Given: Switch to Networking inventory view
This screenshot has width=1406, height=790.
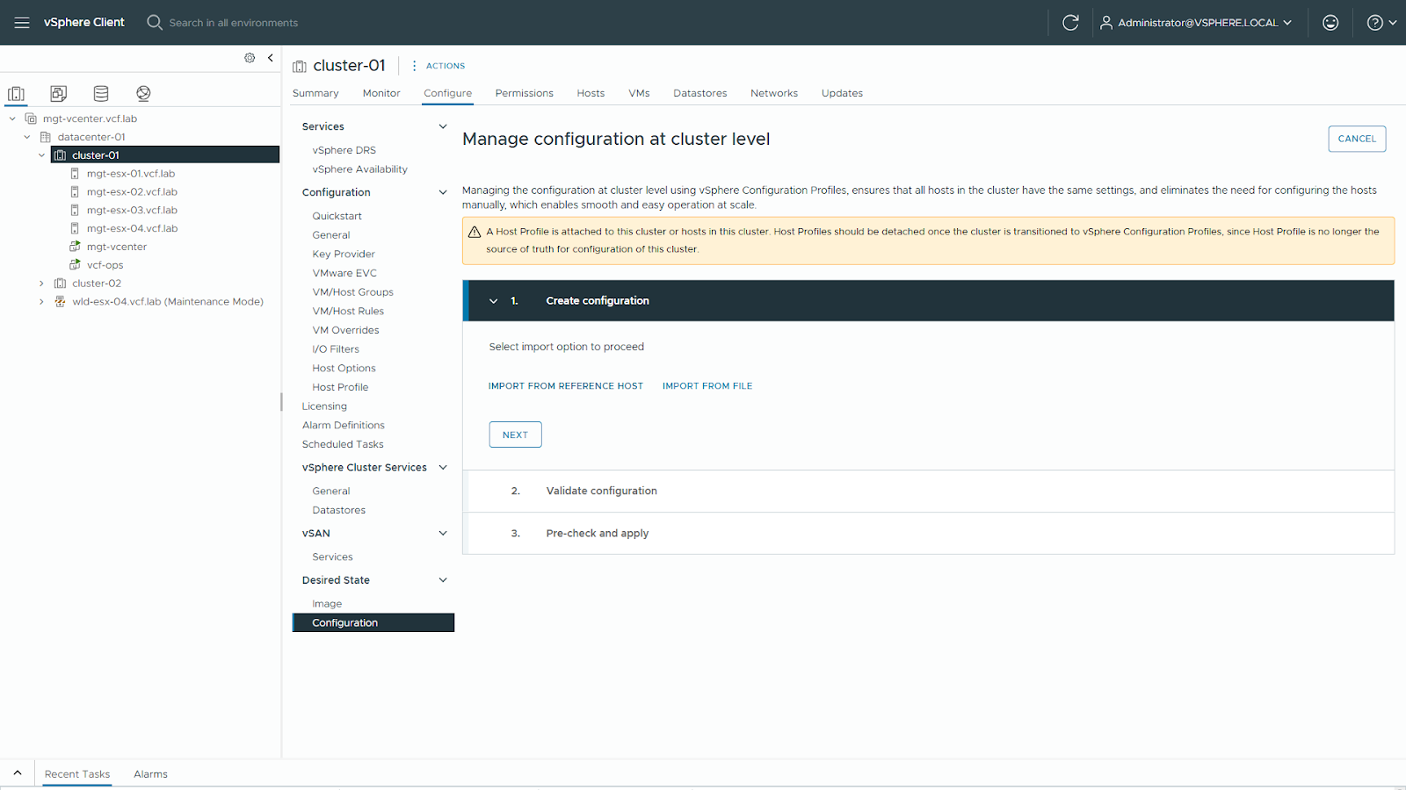Looking at the screenshot, I should (x=143, y=93).
